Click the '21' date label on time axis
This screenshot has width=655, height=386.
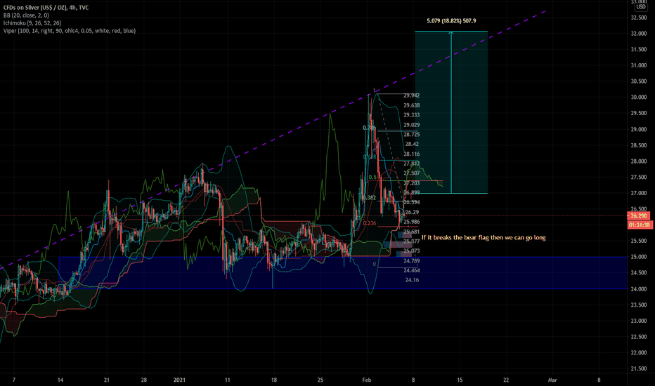107,380
